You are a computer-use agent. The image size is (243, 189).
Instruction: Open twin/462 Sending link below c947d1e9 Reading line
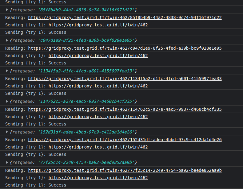(x=98, y=56)
